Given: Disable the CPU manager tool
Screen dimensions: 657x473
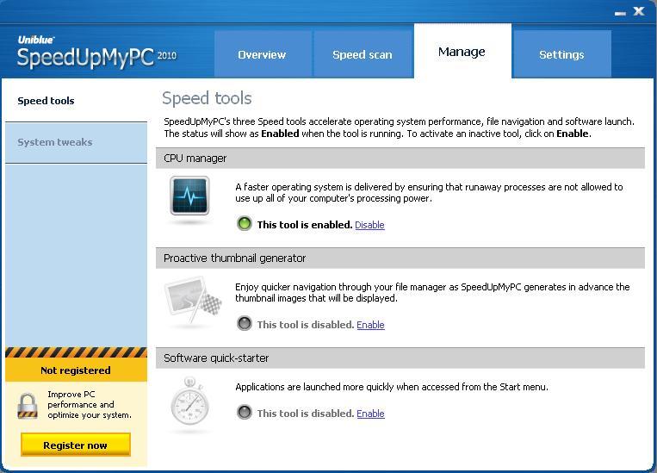Looking at the screenshot, I should 369,225.
